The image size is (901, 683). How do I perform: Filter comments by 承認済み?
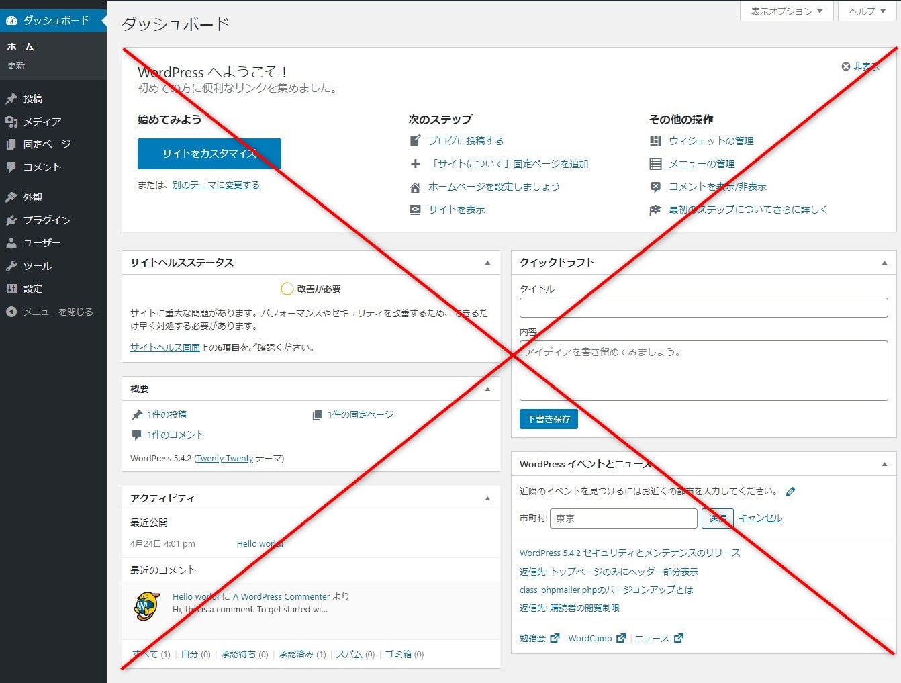tap(296, 655)
